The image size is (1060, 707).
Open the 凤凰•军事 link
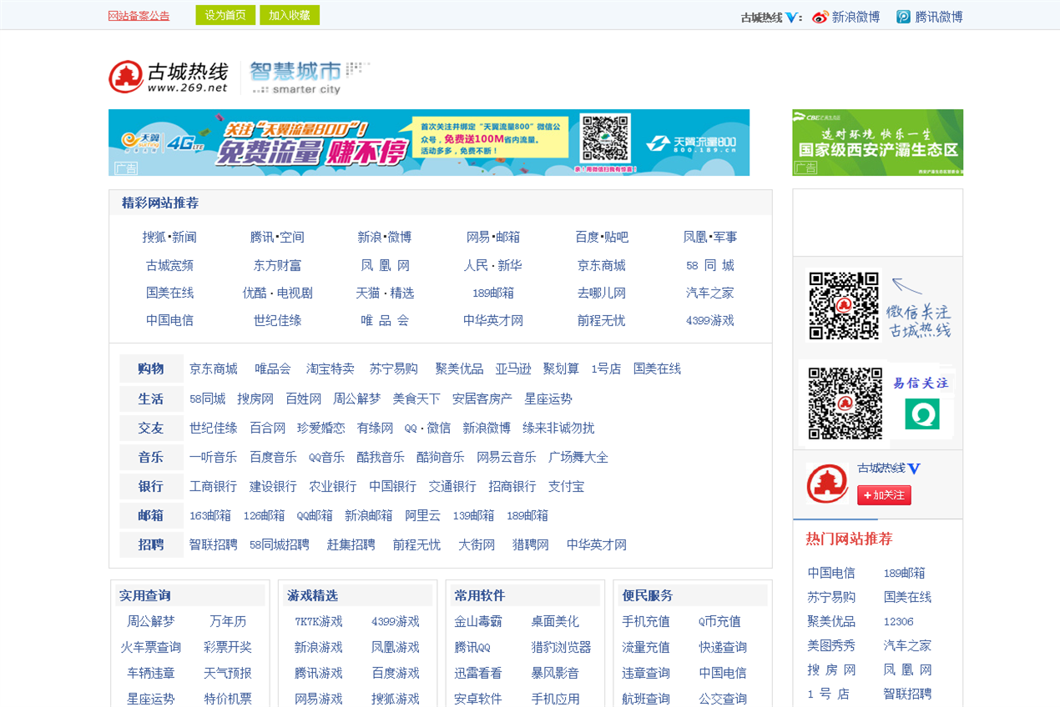coord(710,238)
